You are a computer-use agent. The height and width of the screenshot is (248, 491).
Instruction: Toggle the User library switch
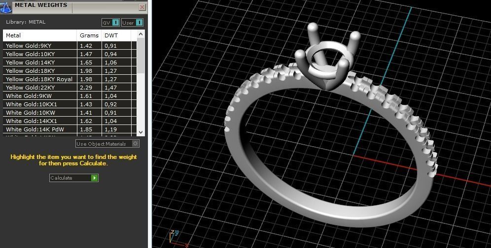132,23
